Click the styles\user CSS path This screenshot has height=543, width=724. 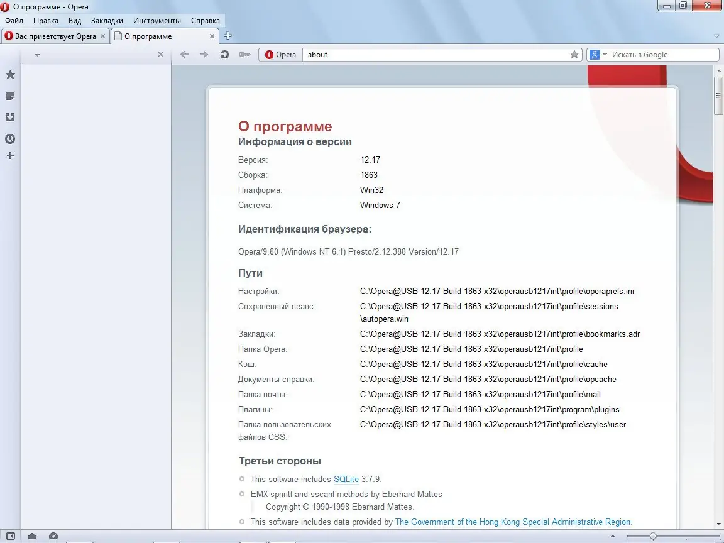[x=493, y=425]
